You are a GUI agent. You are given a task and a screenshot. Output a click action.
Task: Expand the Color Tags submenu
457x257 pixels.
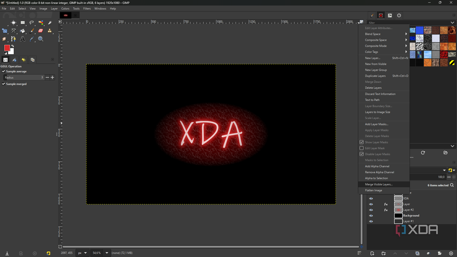click(384, 52)
